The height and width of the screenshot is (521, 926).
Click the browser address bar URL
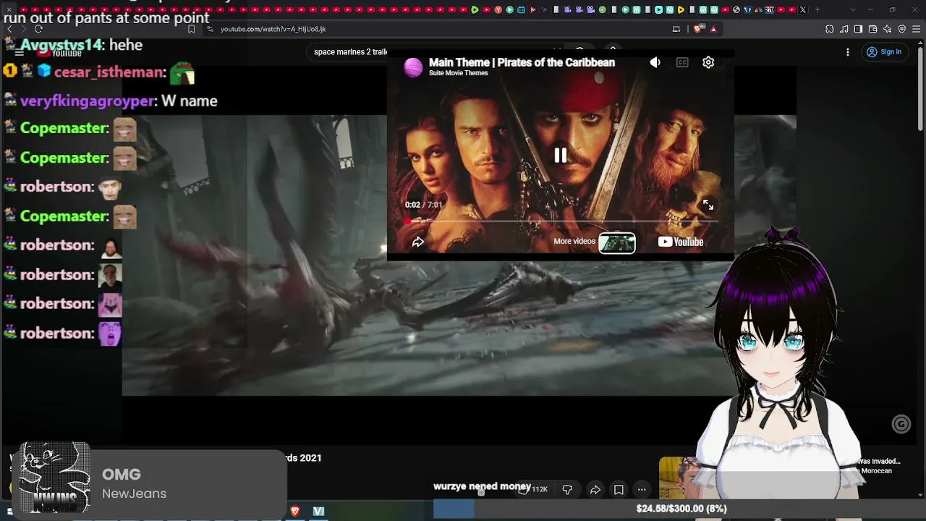(273, 29)
